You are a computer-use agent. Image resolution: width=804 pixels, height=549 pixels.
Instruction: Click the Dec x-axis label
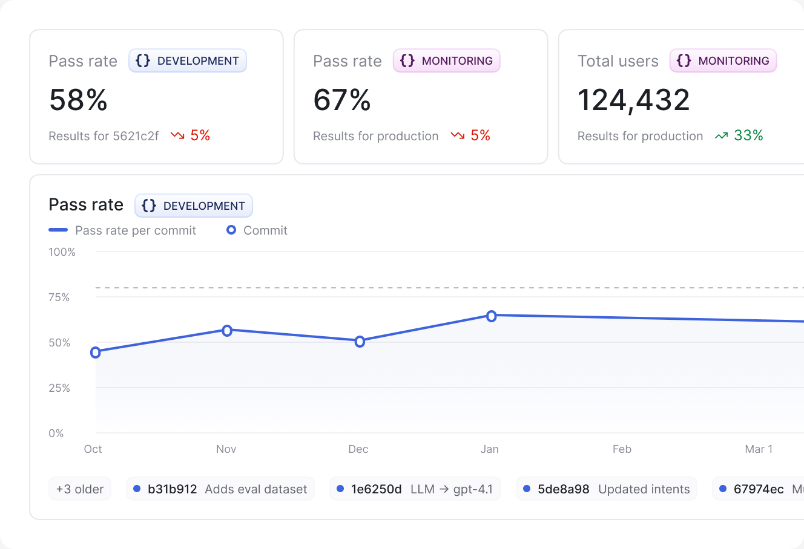pos(358,449)
